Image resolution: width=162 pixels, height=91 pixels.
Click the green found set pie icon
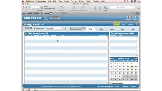[x=42, y=8]
